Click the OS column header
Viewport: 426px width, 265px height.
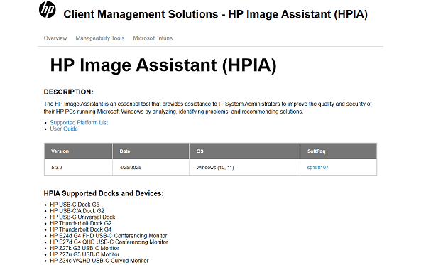point(244,151)
